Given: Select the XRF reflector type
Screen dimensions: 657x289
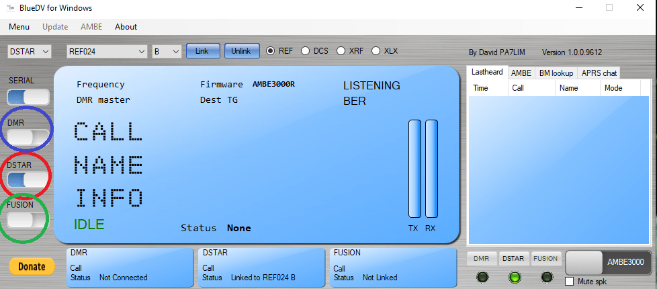Looking at the screenshot, I should (x=341, y=50).
